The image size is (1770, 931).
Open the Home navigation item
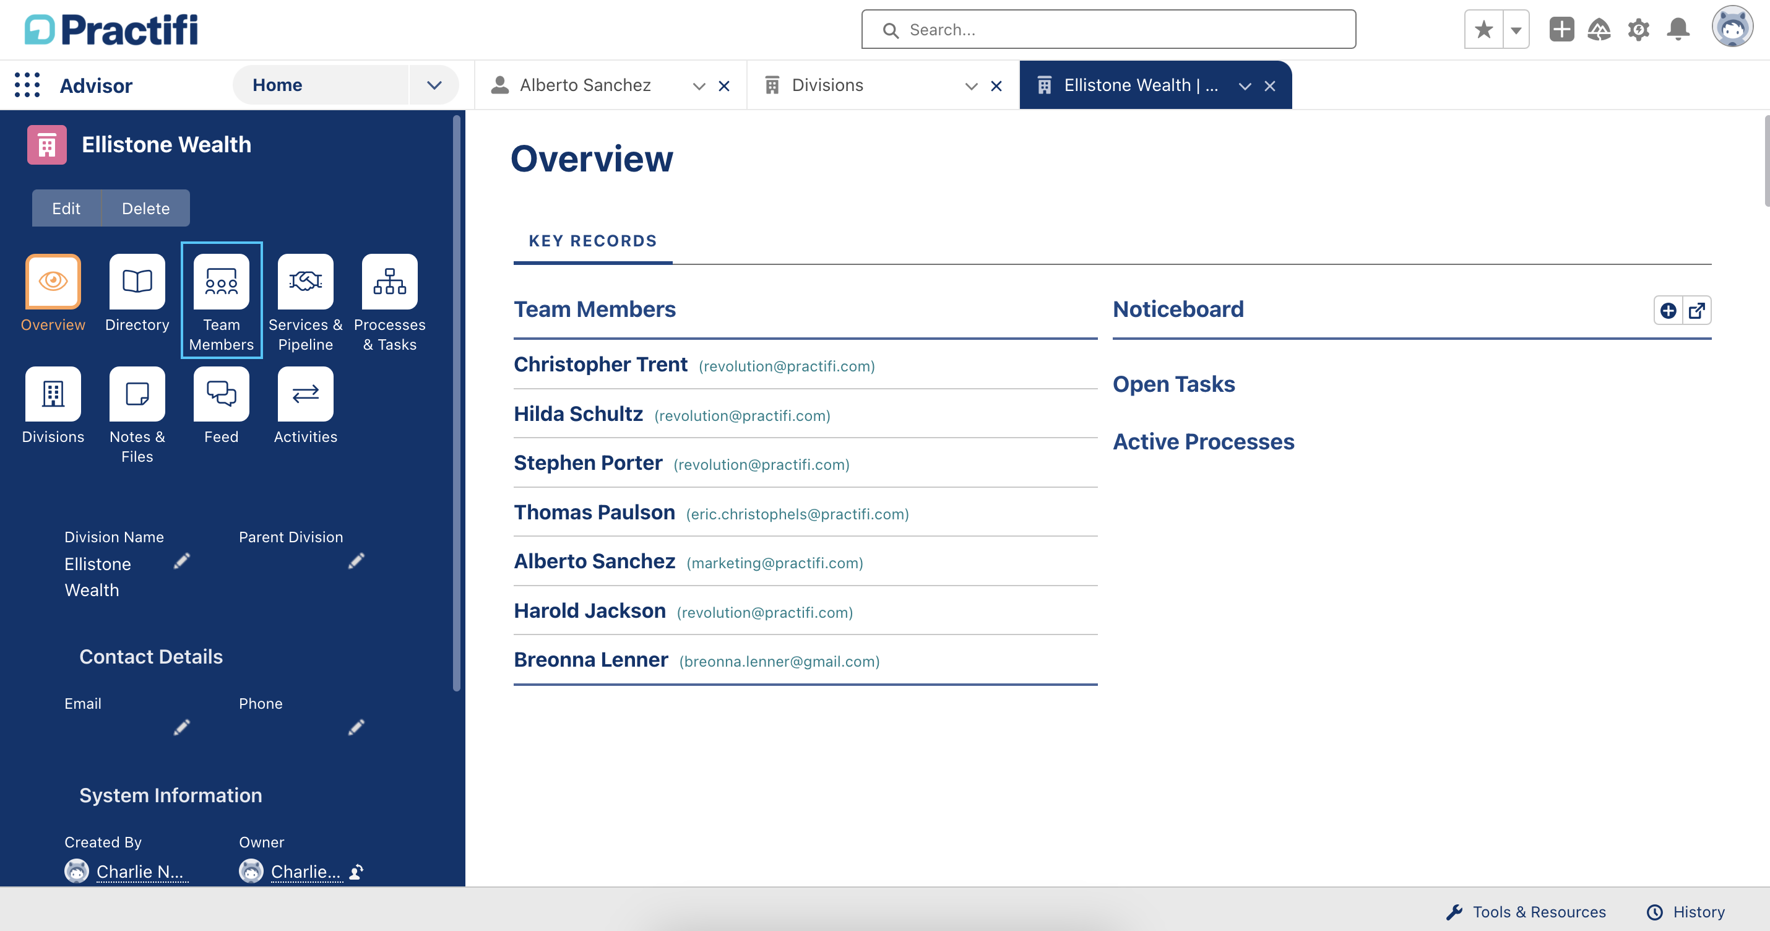coord(320,85)
